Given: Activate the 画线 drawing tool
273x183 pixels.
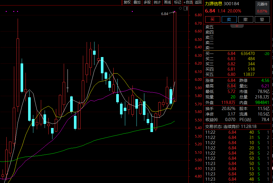Looking at the screenshot, I should click(168, 2).
